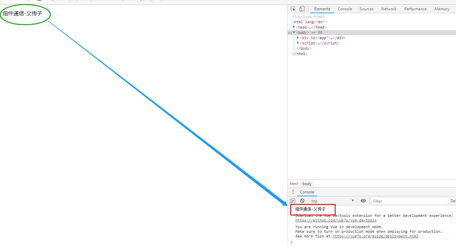The width and height of the screenshot is (456, 246).
Task: Click the page text 组件通信-父传子
Action: [23, 14]
